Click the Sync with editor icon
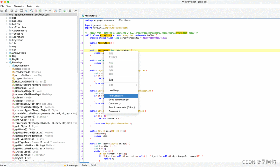280x167 pixels. (22, 11)
